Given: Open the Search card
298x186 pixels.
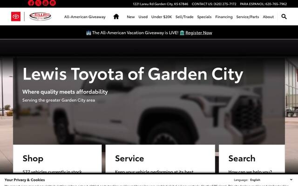Looking at the screenshot, I should pyautogui.click(x=252, y=159).
